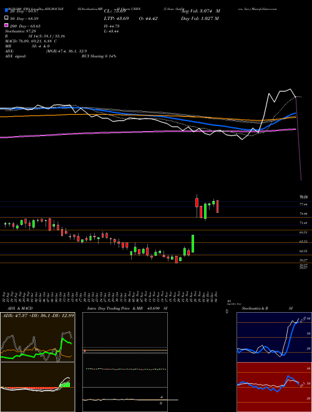Click the 62.55 price axis label
This screenshot has width=312, height=412.
(x=304, y=251)
